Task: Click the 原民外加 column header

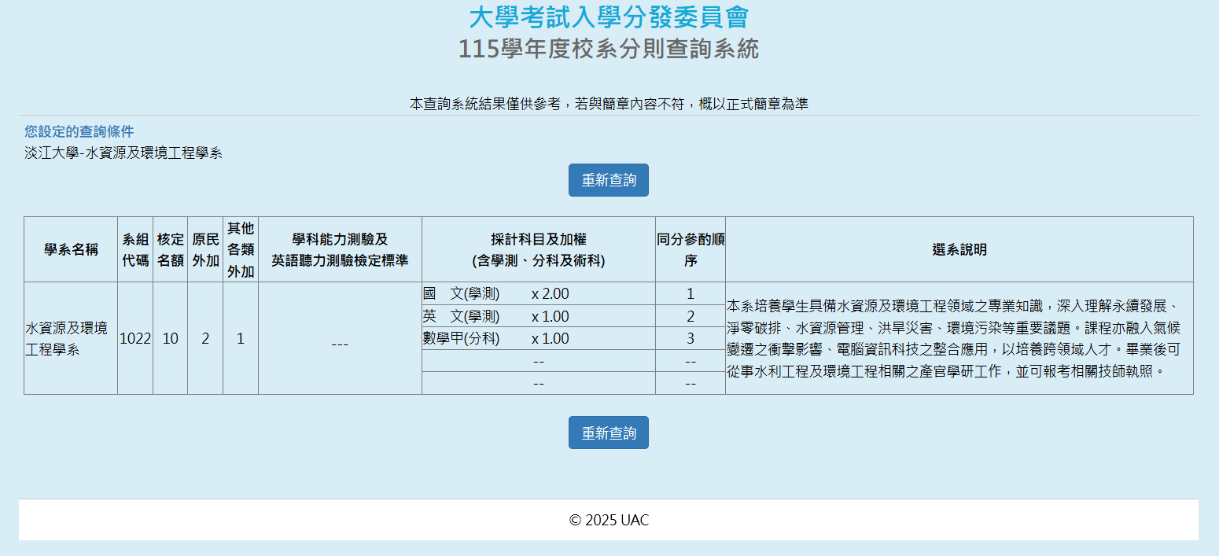Action: point(205,250)
